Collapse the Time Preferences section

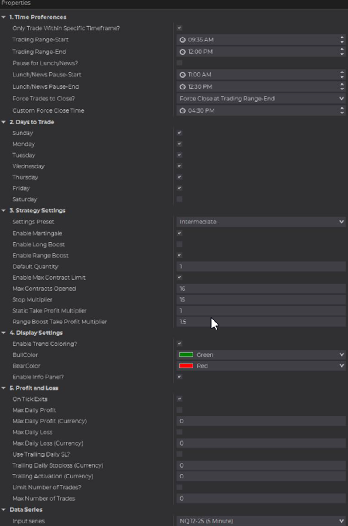point(4,17)
